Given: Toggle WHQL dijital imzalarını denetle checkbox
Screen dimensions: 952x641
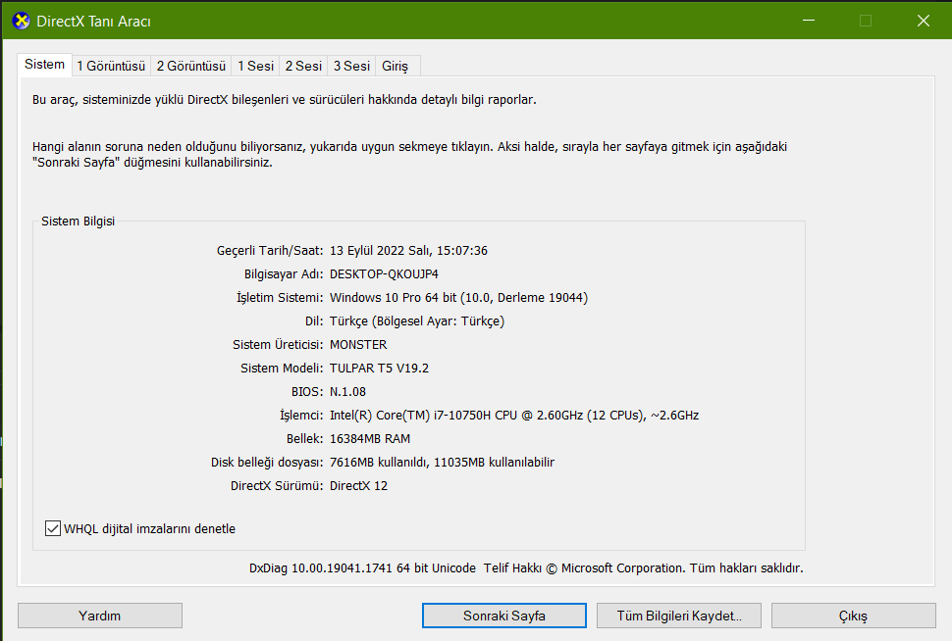Looking at the screenshot, I should [53, 528].
